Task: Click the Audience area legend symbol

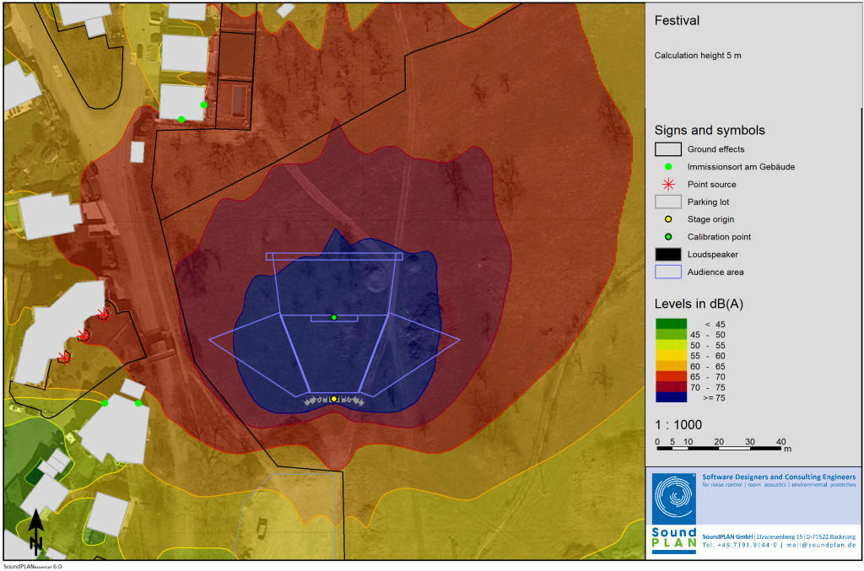Action: coord(667,272)
